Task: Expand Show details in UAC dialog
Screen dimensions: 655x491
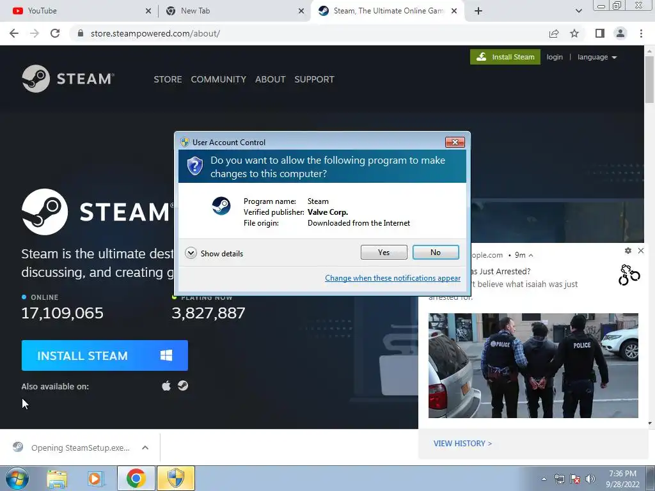Action: [214, 253]
